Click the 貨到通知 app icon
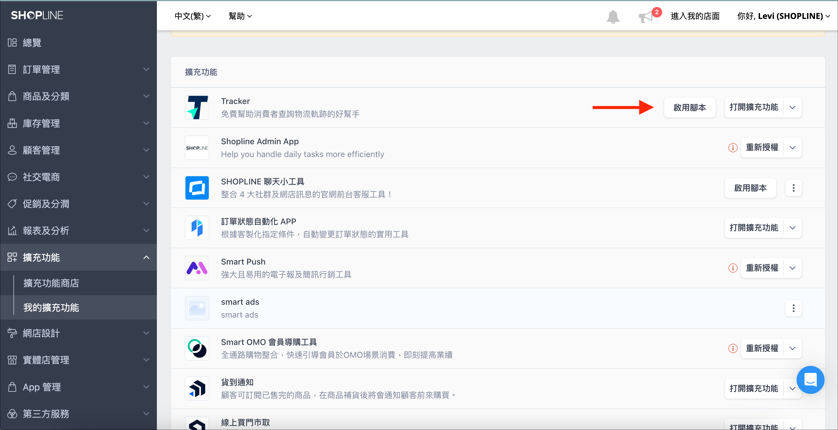The image size is (838, 430). tap(197, 389)
